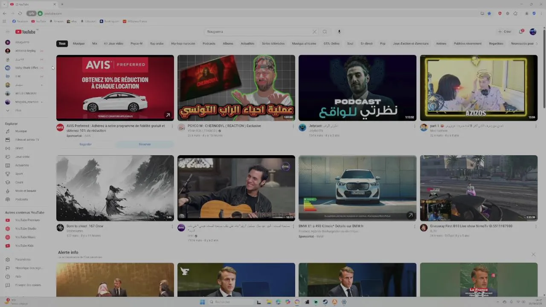Viewport: 546px width, 307px height.
Task: Open more options for Giveaway First B10 video
Action: (x=535, y=226)
